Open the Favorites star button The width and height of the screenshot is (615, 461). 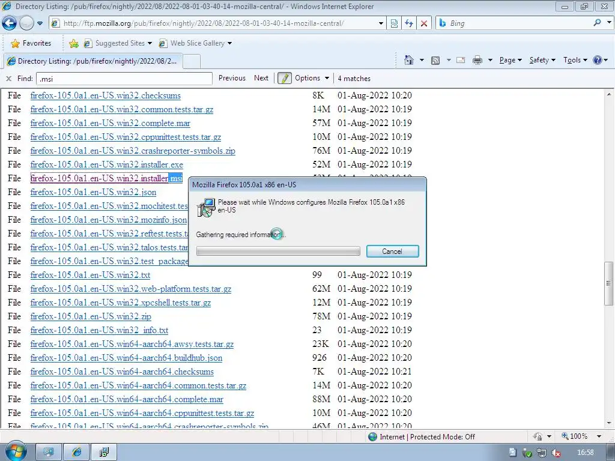point(31,43)
